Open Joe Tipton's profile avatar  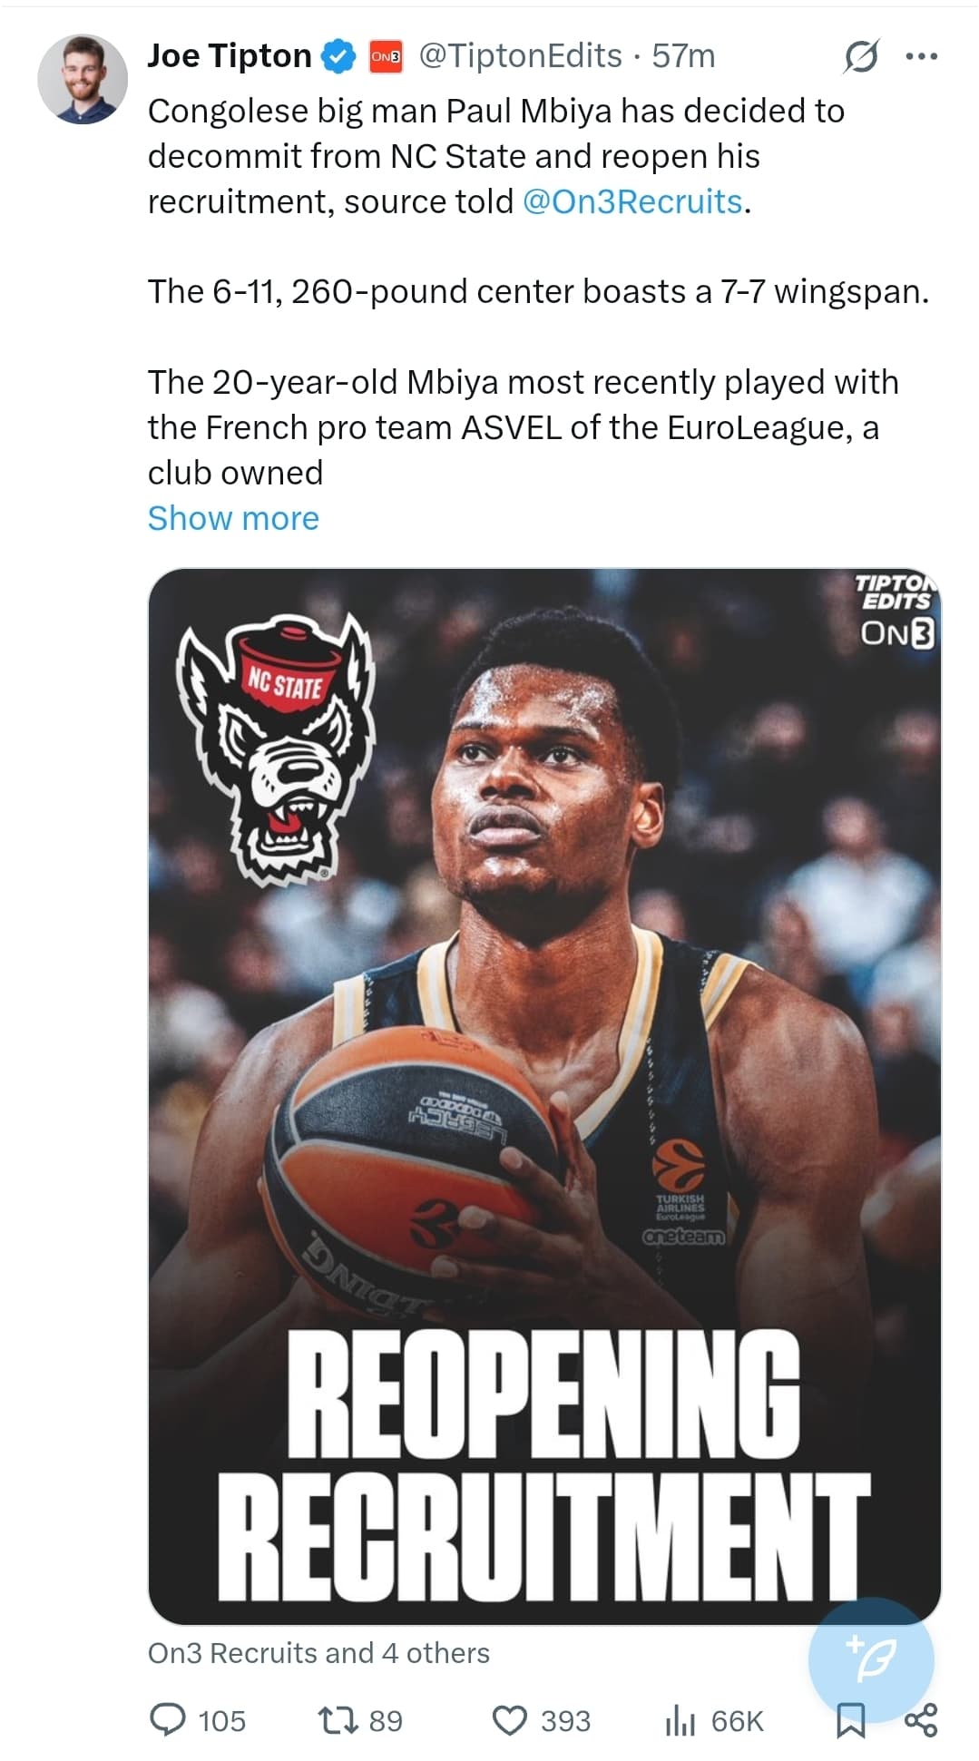click(x=83, y=80)
